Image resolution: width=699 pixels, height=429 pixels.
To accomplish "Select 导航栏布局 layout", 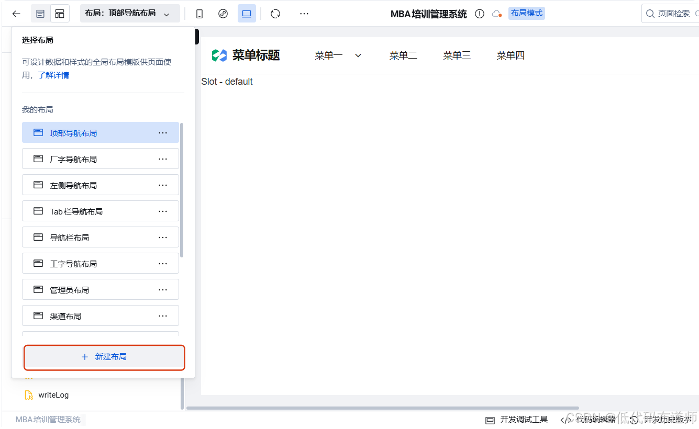I will [x=101, y=238].
